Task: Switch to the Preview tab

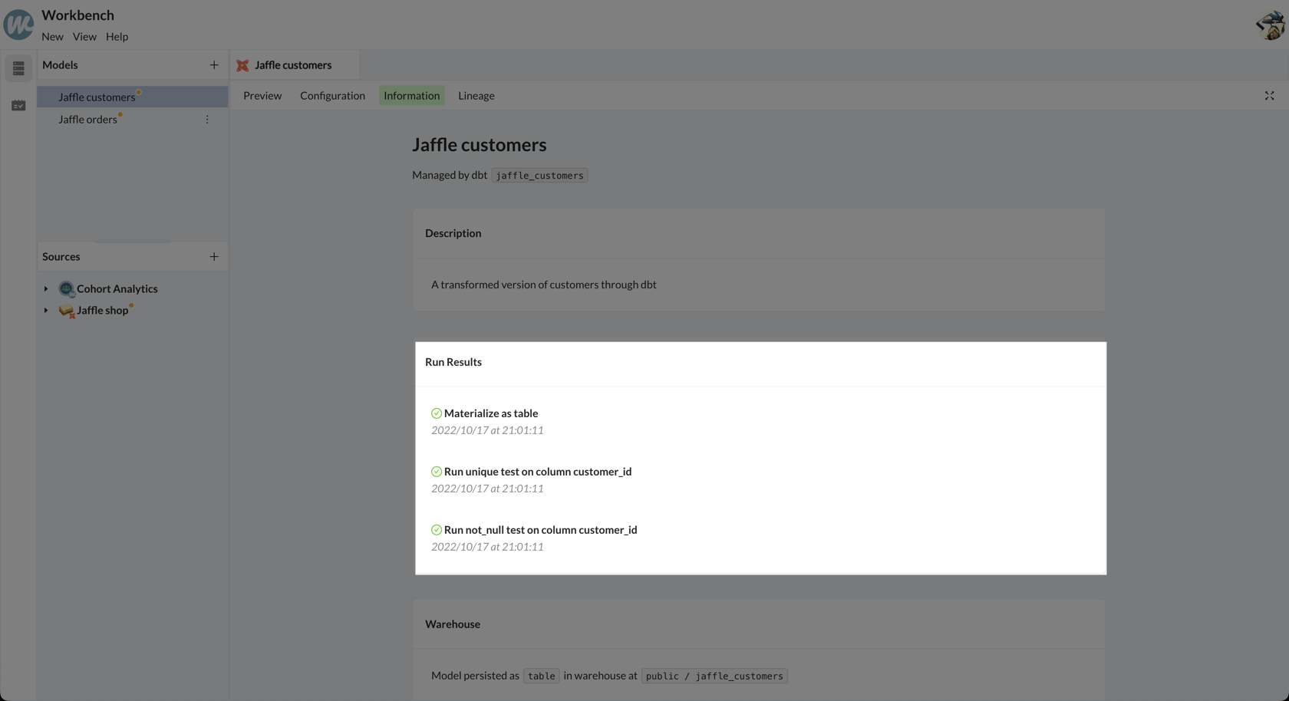Action: (262, 96)
